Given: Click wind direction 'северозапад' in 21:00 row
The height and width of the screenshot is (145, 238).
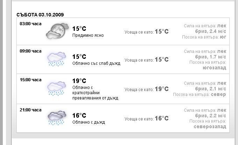Looking at the screenshot, I should coord(210,126).
